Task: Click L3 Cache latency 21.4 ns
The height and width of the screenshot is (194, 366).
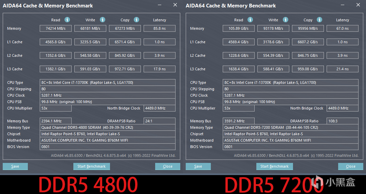Action: pos(343,69)
